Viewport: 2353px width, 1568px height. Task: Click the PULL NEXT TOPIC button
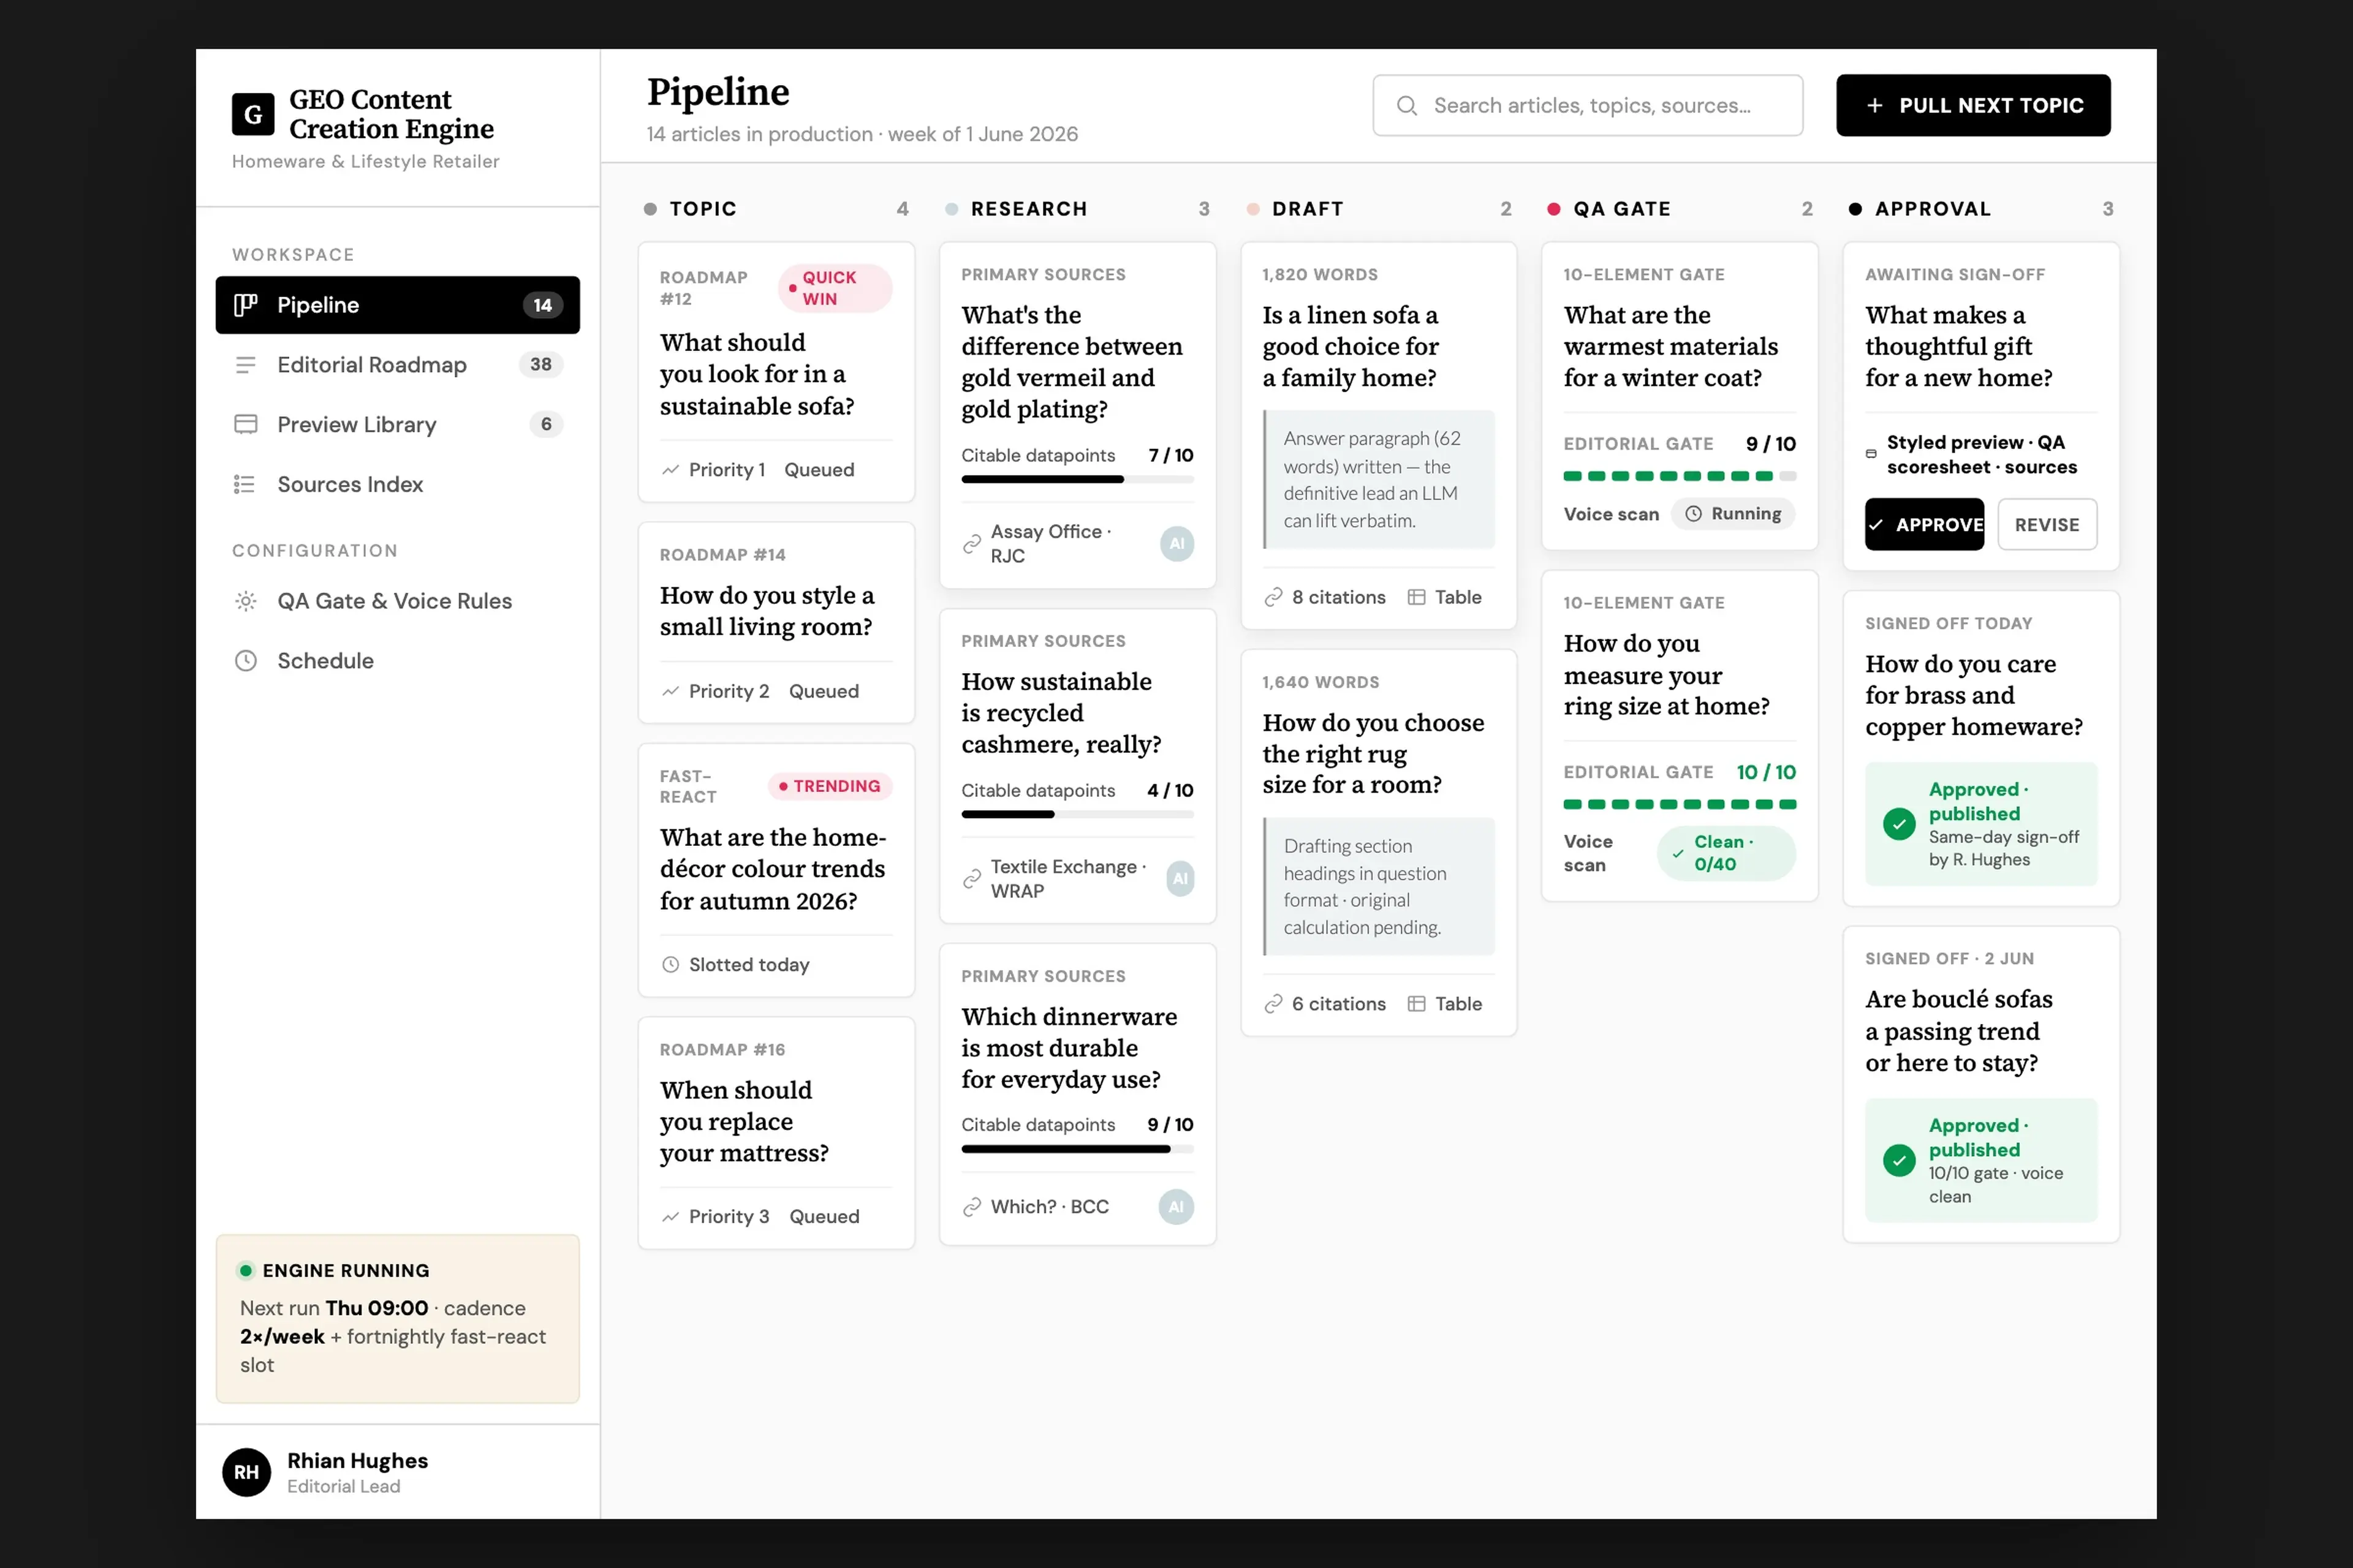1973,105
